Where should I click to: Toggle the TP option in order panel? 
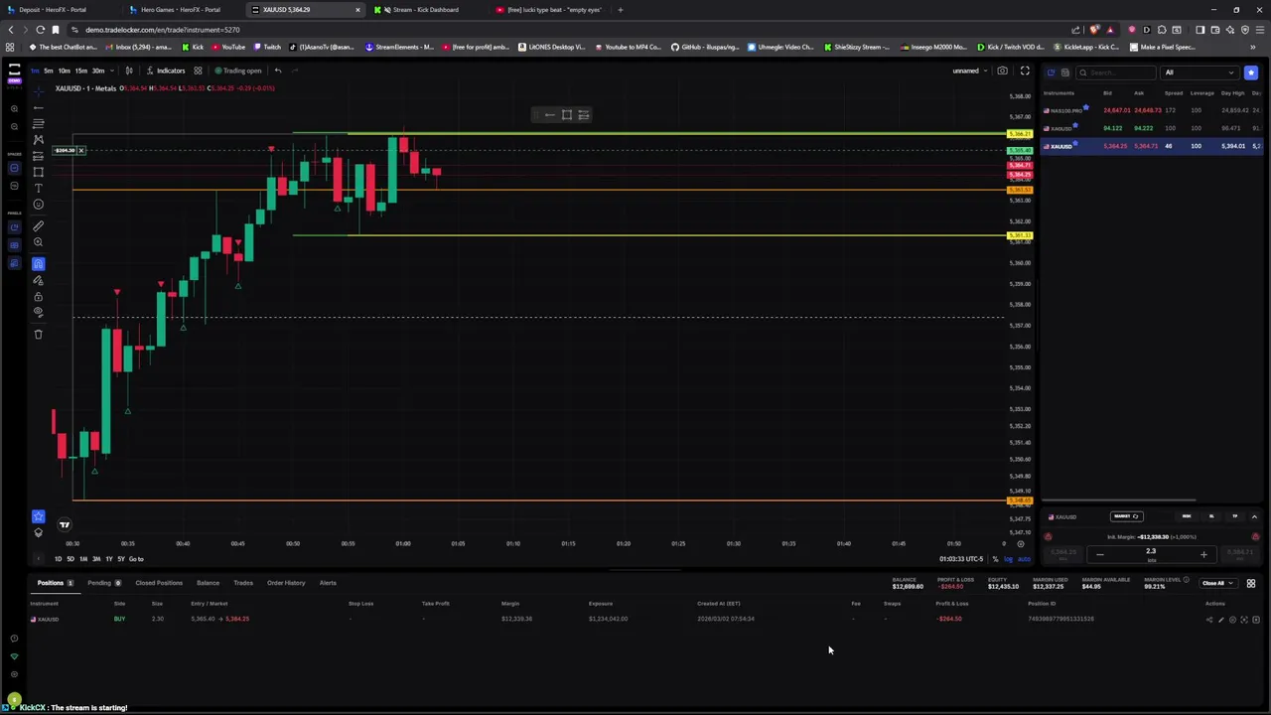pyautogui.click(x=1235, y=516)
